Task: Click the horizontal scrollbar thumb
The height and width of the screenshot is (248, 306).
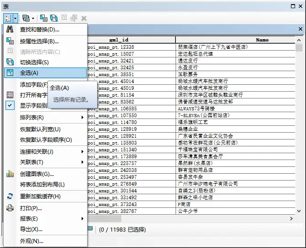Action: pos(104,218)
